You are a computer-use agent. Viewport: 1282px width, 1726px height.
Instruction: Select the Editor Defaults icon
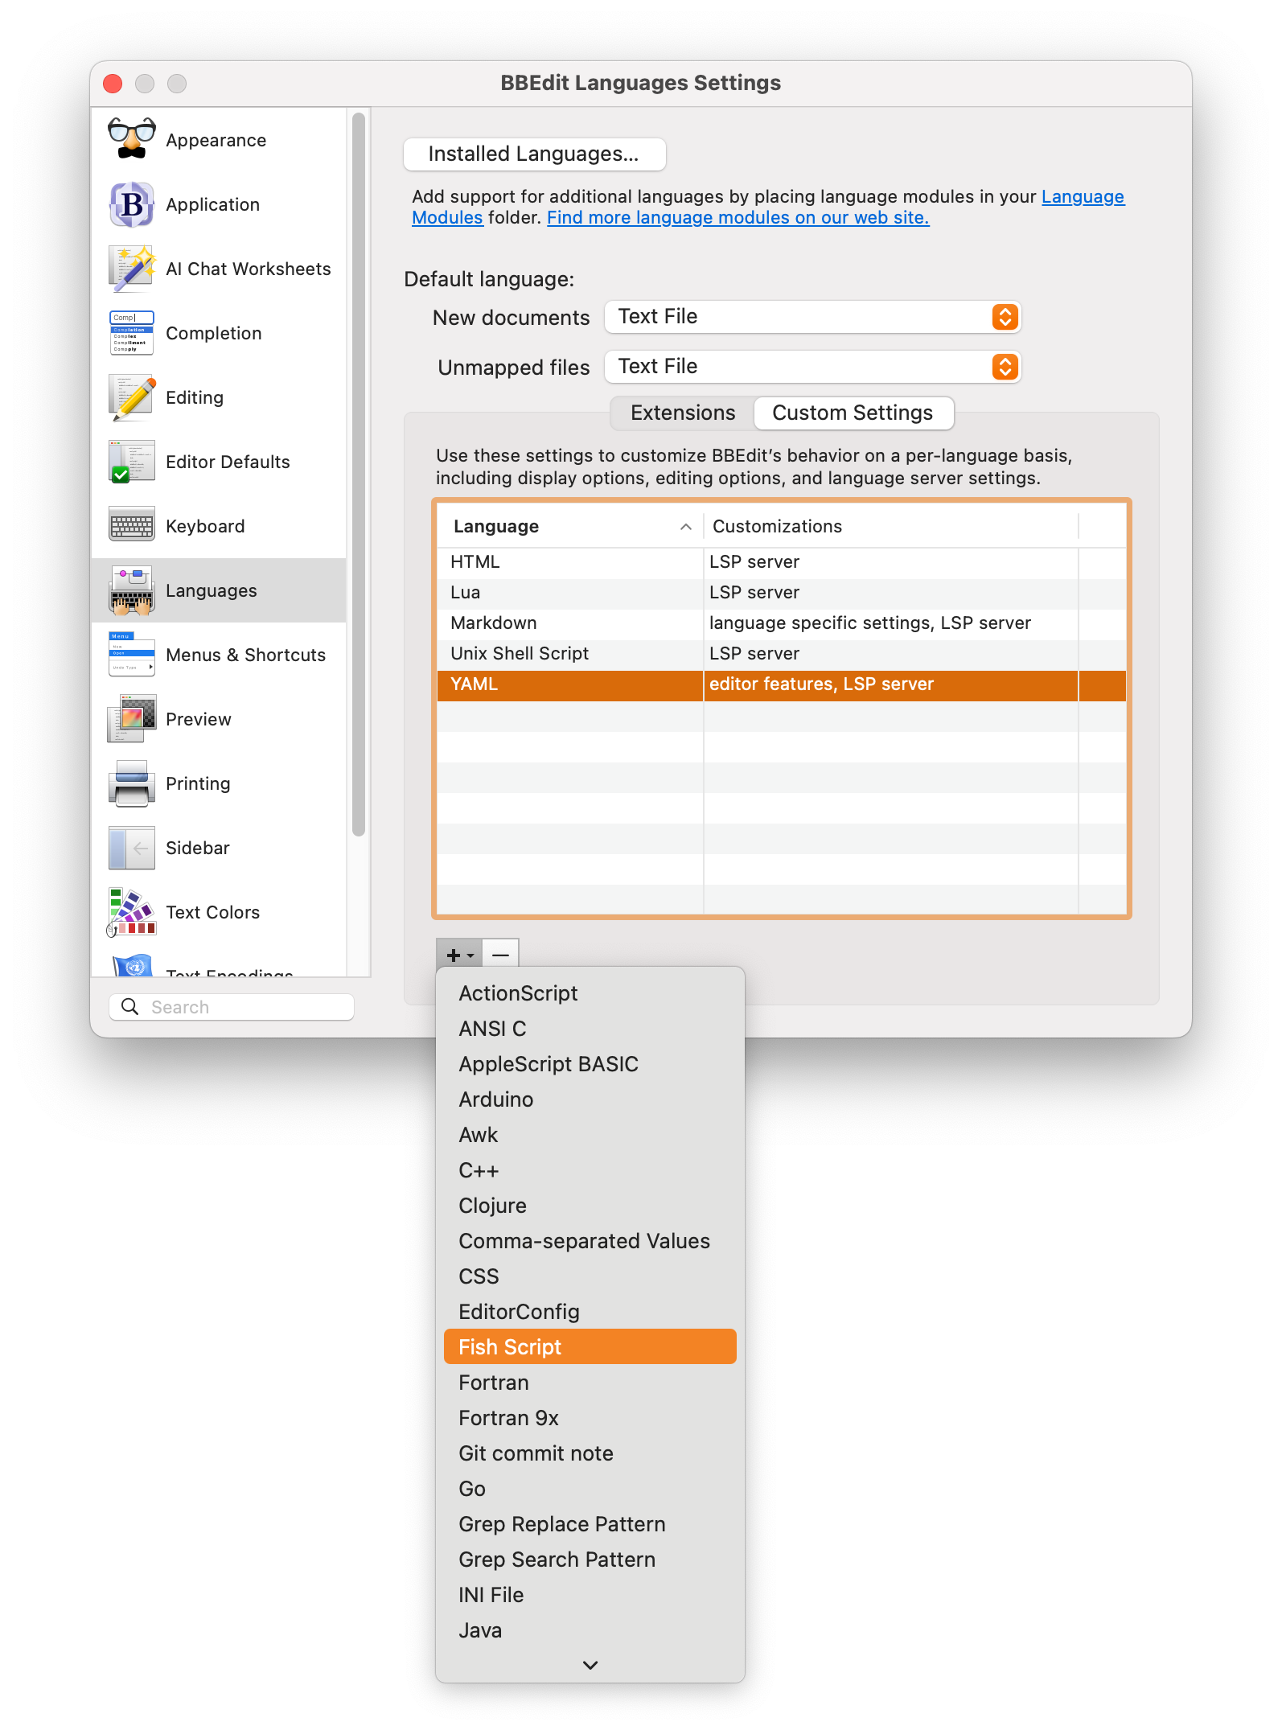click(132, 462)
